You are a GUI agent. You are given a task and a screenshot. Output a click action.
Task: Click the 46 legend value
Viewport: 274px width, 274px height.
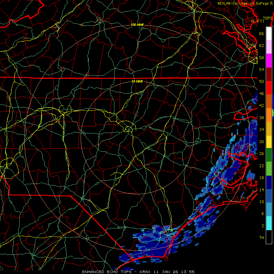[262, 94]
